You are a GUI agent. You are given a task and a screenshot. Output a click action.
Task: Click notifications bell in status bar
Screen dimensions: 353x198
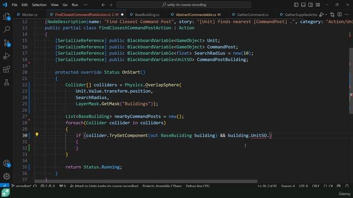[x=347, y=186]
